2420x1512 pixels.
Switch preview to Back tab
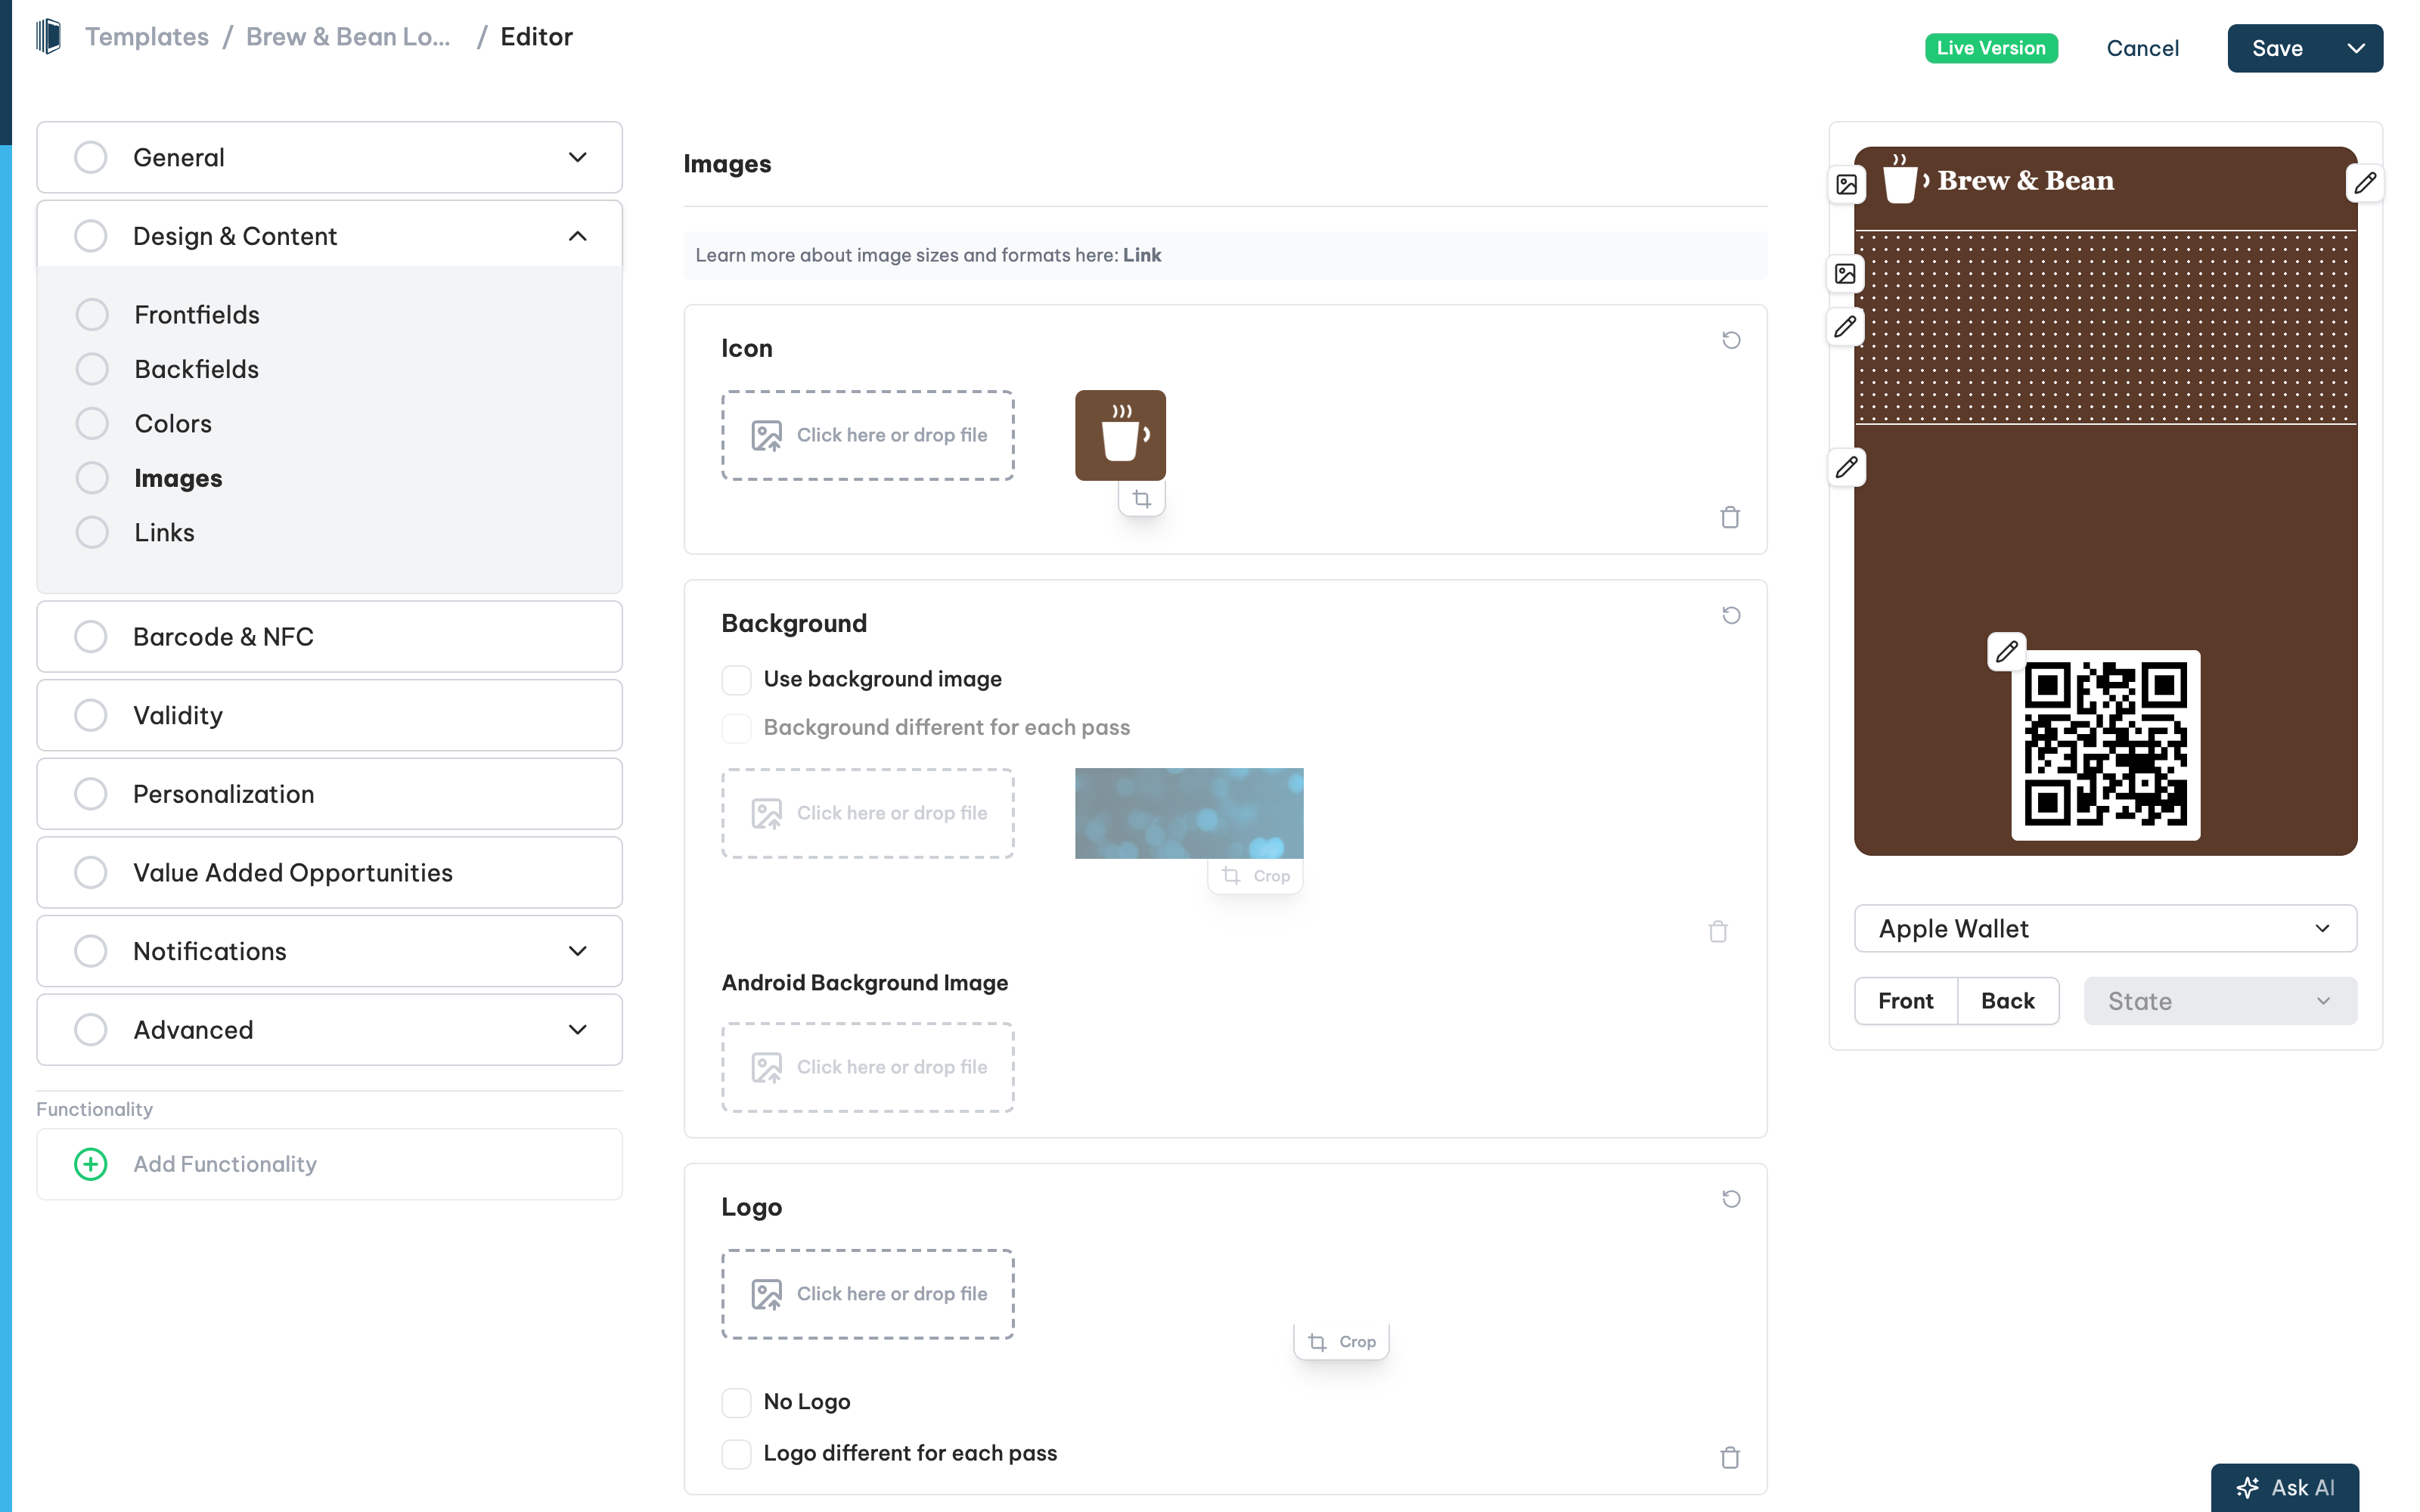coord(2008,1001)
